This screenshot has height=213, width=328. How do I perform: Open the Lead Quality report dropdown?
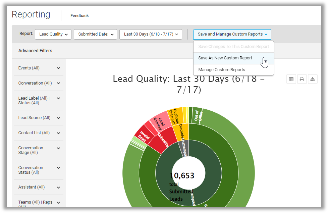[x=53, y=34]
